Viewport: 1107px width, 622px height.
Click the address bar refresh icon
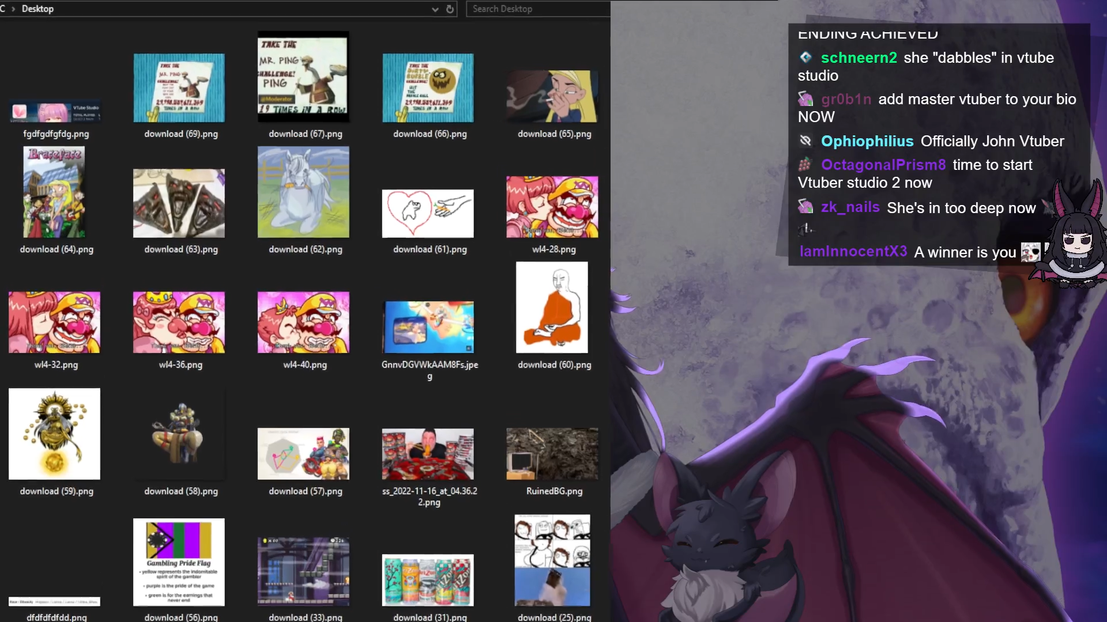450,9
